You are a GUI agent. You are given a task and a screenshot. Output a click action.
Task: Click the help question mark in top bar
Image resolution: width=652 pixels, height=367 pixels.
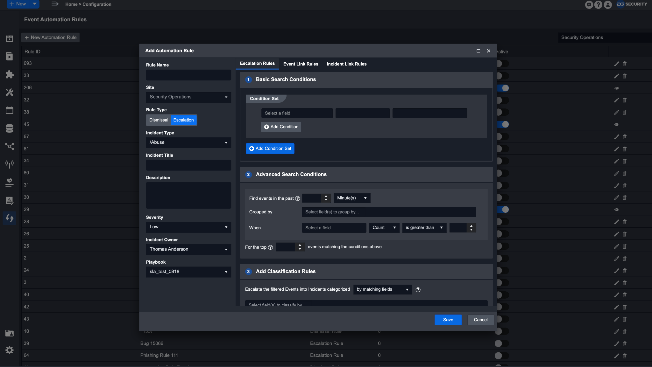point(598,4)
